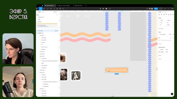Viewport: 177px width, 99px height.
Task: Add Auto layout with the plus button
Action: point(173,29)
